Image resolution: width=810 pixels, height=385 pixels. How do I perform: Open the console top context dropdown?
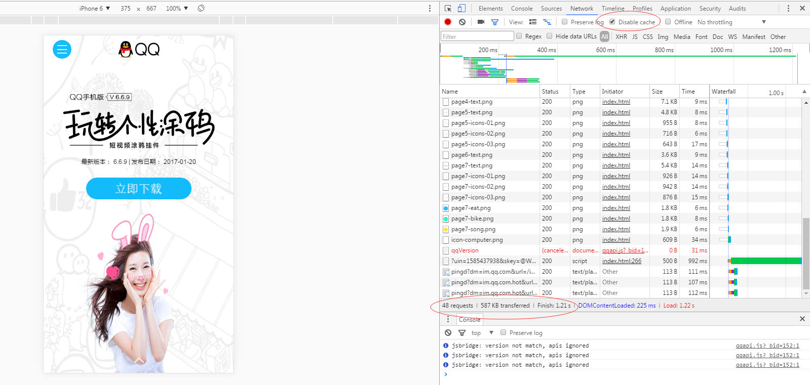click(482, 332)
